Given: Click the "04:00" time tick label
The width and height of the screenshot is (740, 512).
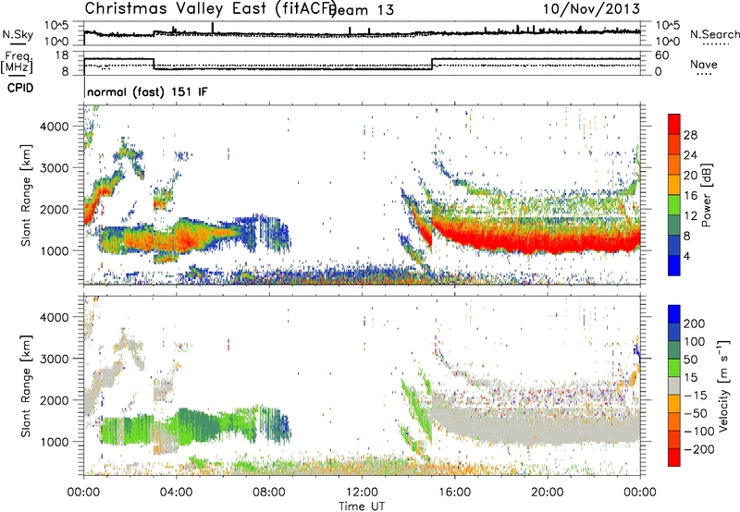Looking at the screenshot, I should coord(176,493).
